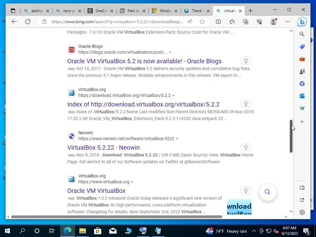Screen dimensions: 316x237
Task: Open link in new window sidebar icon
Action: tap(302, 200)
